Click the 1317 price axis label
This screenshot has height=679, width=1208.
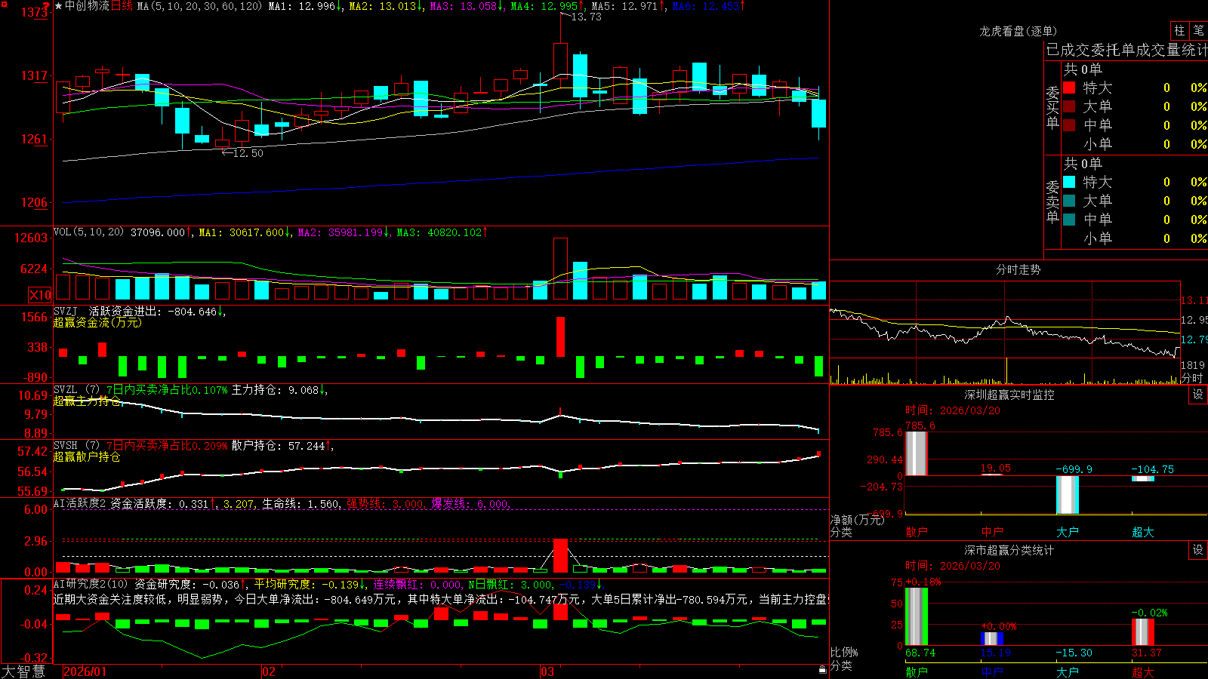(x=33, y=75)
